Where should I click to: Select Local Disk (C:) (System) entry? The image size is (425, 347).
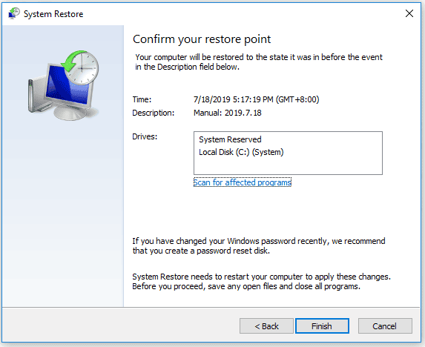[241, 152]
